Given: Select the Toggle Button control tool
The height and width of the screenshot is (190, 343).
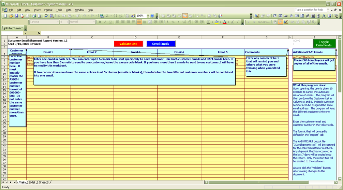Looking at the screenshot, I should (308, 16).
